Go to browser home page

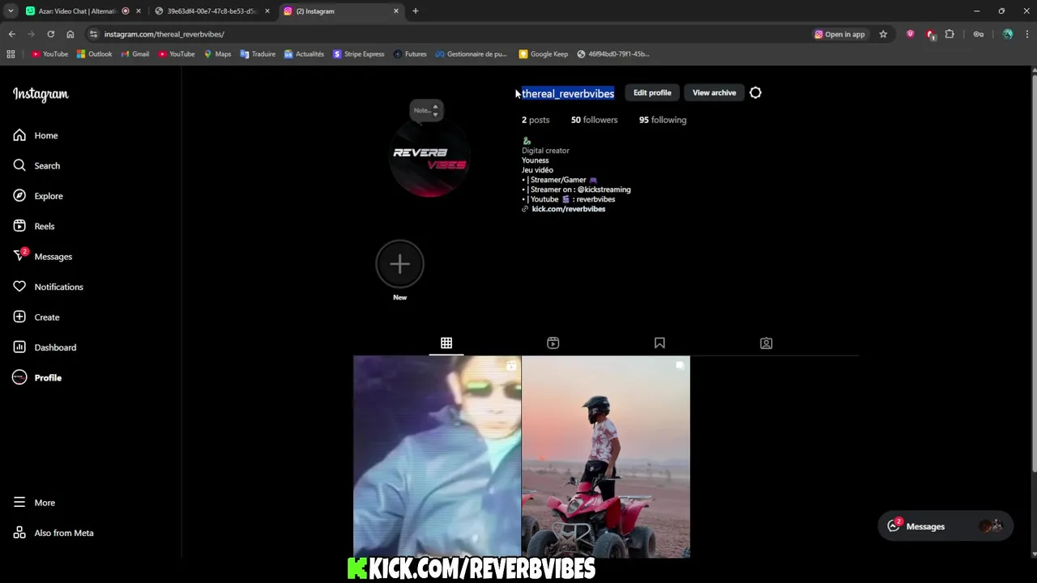tap(70, 34)
